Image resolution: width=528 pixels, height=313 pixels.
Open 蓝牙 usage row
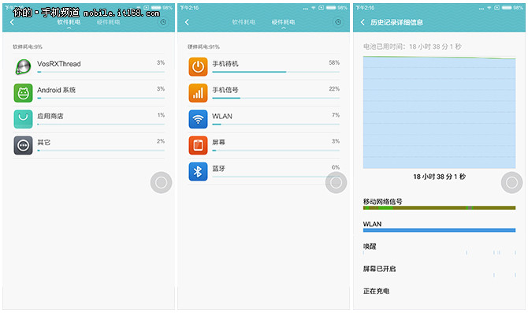coord(264,172)
